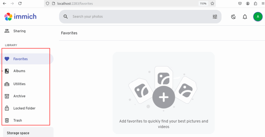Click the Favorites heart icon

click(x=7, y=59)
